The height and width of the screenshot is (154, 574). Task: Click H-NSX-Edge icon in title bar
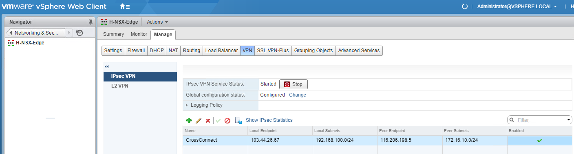[104, 22]
